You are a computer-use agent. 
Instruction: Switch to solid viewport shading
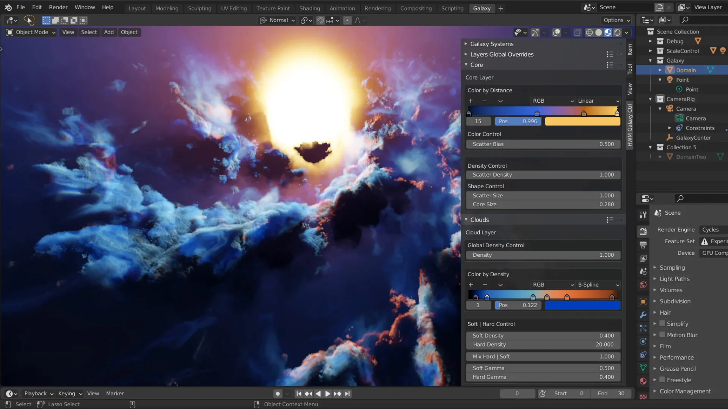(x=599, y=33)
